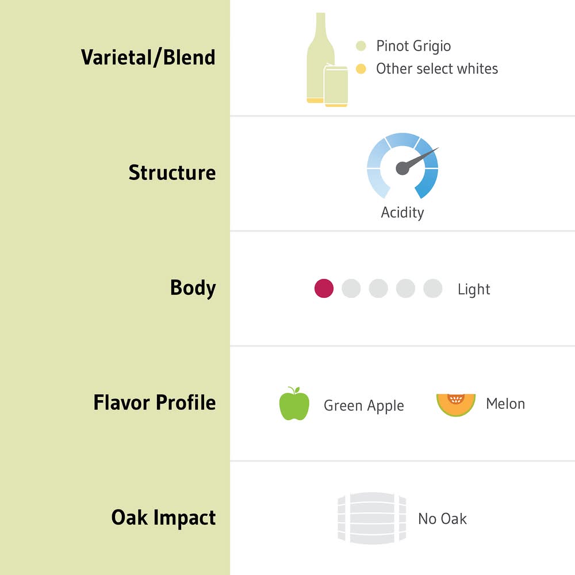Image resolution: width=575 pixels, height=575 pixels.
Task: Click the Varietal/Blend heading
Action: (148, 57)
